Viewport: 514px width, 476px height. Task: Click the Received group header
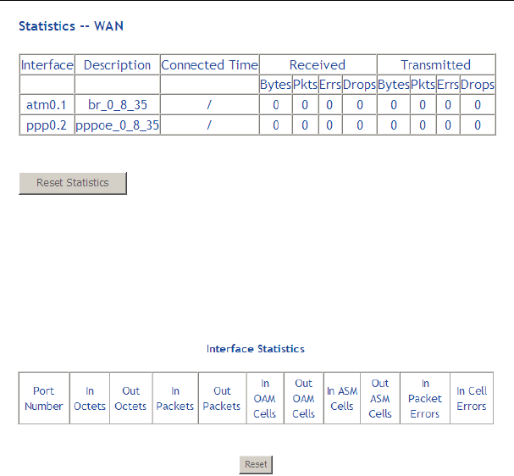tap(318, 65)
